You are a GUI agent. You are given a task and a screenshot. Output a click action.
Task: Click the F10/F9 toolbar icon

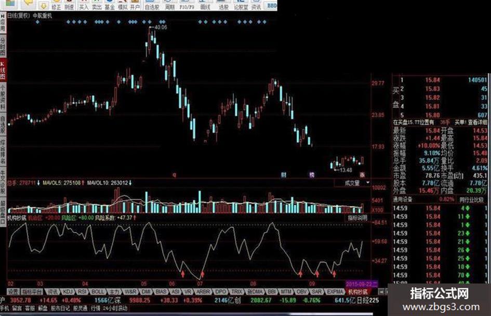pyautogui.click(x=187, y=5)
